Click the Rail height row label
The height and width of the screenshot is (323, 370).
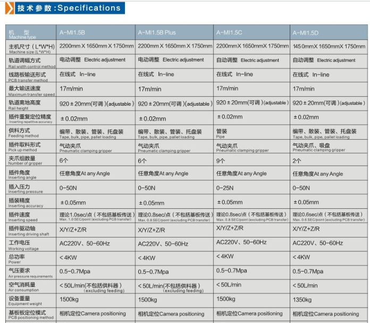tap(31, 104)
